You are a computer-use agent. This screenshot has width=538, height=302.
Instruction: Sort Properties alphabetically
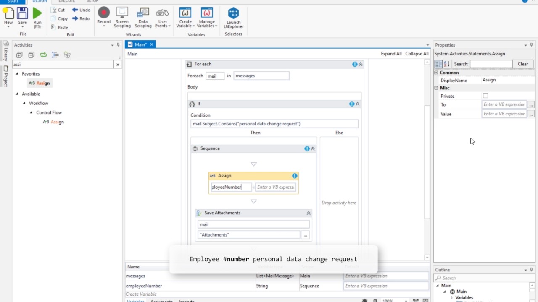(x=447, y=64)
